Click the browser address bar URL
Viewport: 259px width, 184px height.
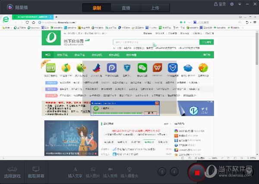pos(59,22)
